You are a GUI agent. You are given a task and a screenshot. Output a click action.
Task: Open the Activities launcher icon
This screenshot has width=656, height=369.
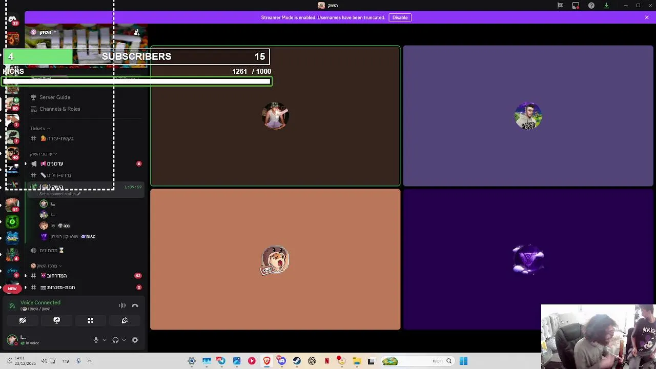(90, 320)
